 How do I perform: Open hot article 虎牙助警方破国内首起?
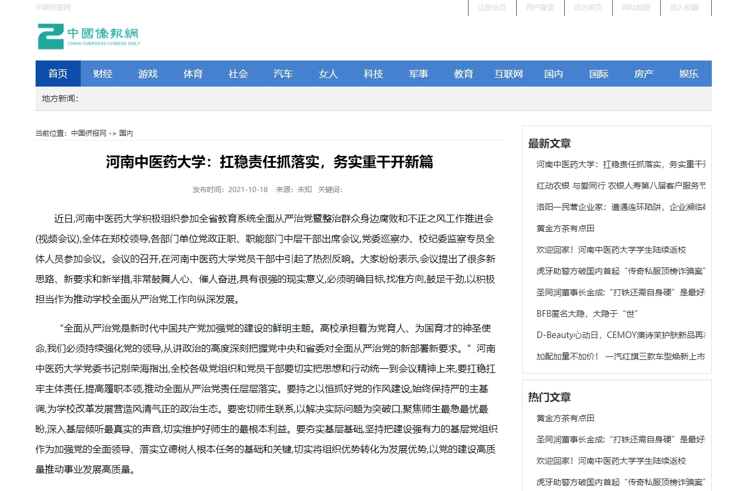(x=621, y=482)
